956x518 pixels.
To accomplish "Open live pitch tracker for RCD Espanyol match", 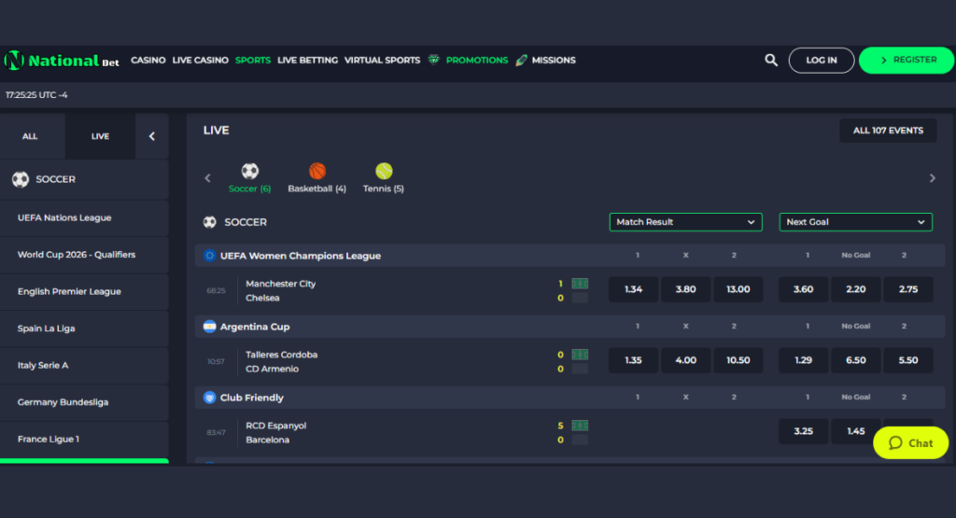I will (x=580, y=426).
